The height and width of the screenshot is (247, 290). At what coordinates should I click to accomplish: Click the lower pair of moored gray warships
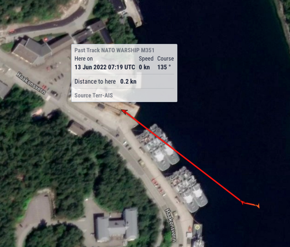(x=187, y=189)
